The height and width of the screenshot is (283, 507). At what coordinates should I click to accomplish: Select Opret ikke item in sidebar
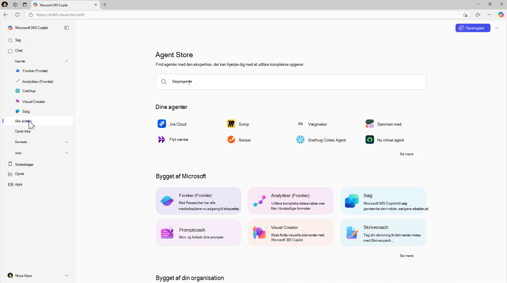point(23,131)
